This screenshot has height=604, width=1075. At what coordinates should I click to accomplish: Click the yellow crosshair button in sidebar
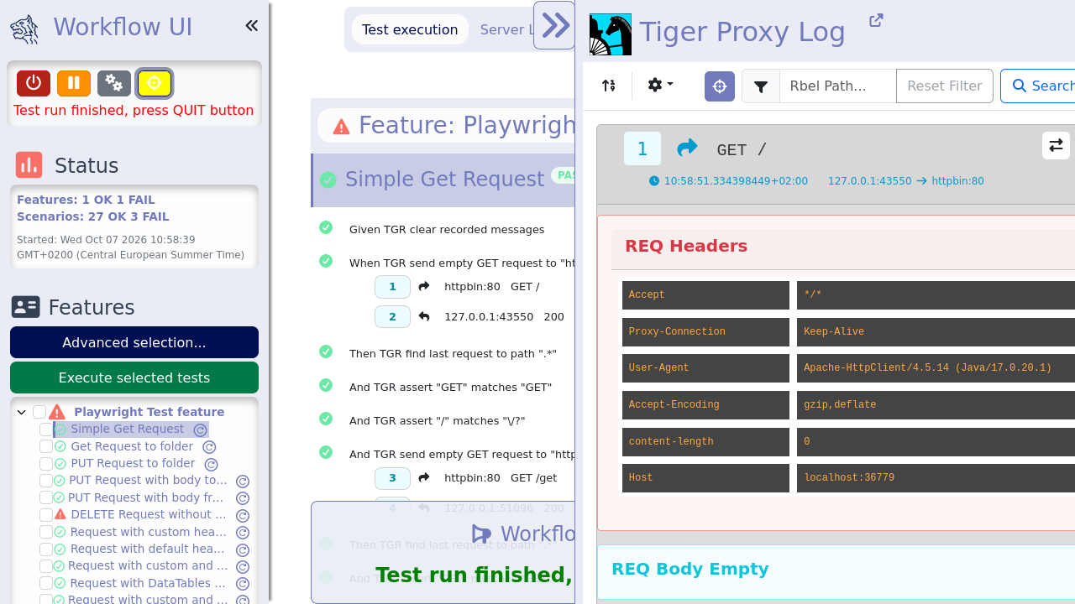pos(155,83)
